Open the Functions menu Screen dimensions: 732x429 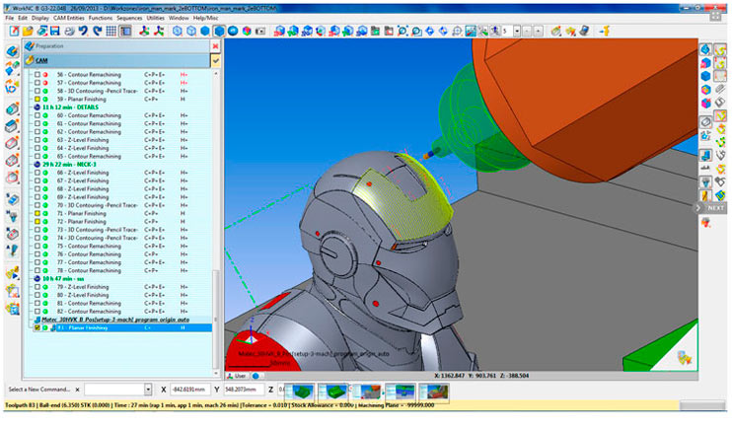pos(101,18)
